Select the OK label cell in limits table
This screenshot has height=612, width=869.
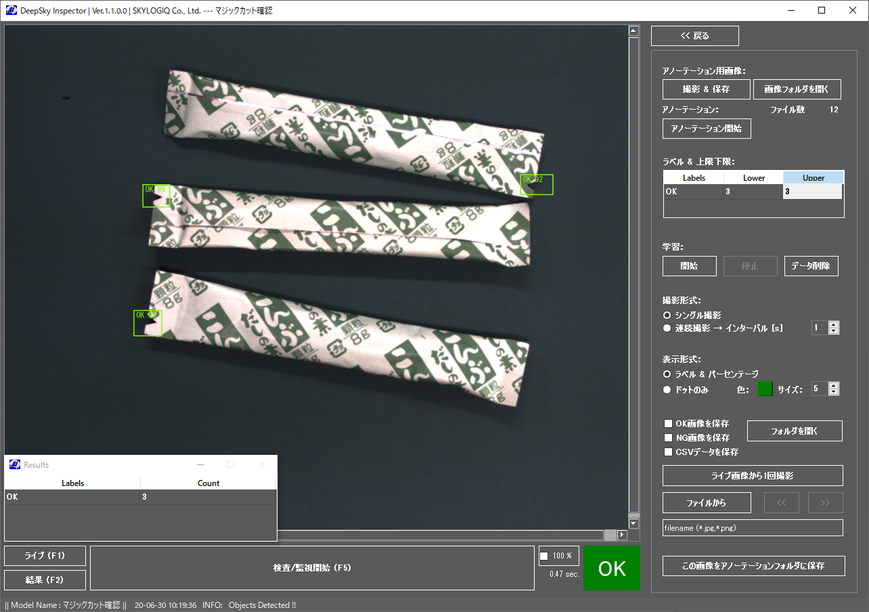(694, 192)
